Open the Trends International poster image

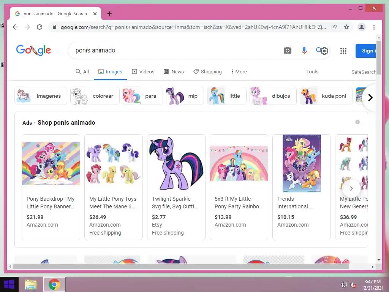tap(302, 163)
